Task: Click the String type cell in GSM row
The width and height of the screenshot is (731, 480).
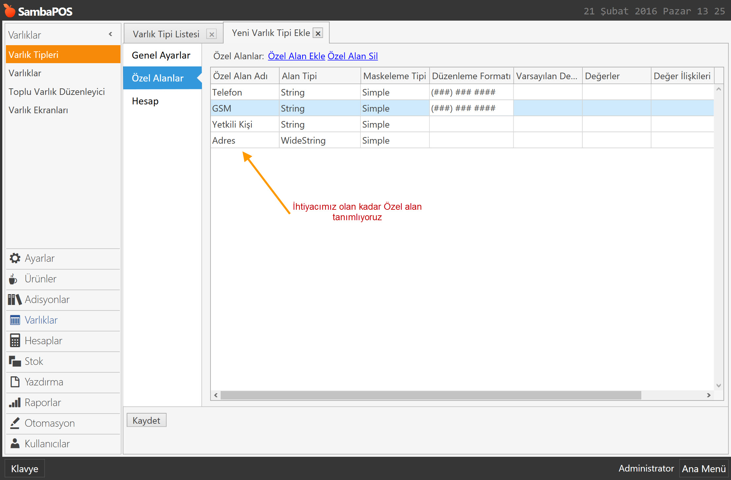Action: [320, 108]
